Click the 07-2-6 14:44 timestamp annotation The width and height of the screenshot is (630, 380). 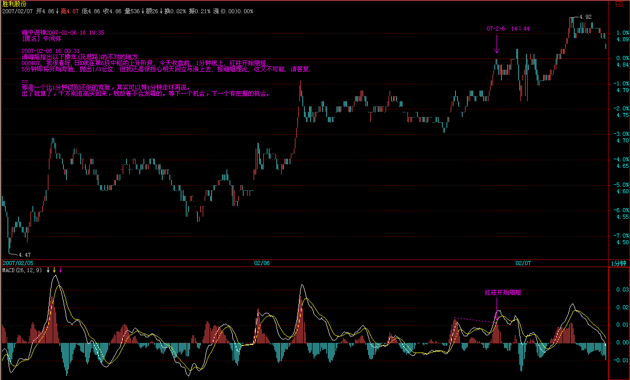point(507,29)
